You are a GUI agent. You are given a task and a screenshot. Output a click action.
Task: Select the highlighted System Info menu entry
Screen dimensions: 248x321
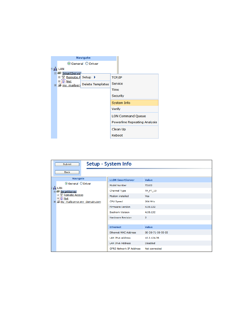click(134, 103)
